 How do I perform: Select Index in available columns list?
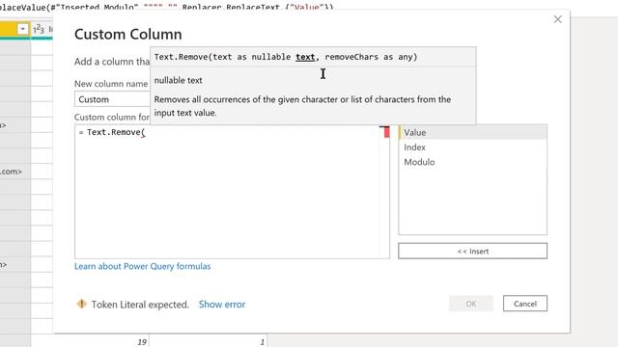pyautogui.click(x=472, y=147)
